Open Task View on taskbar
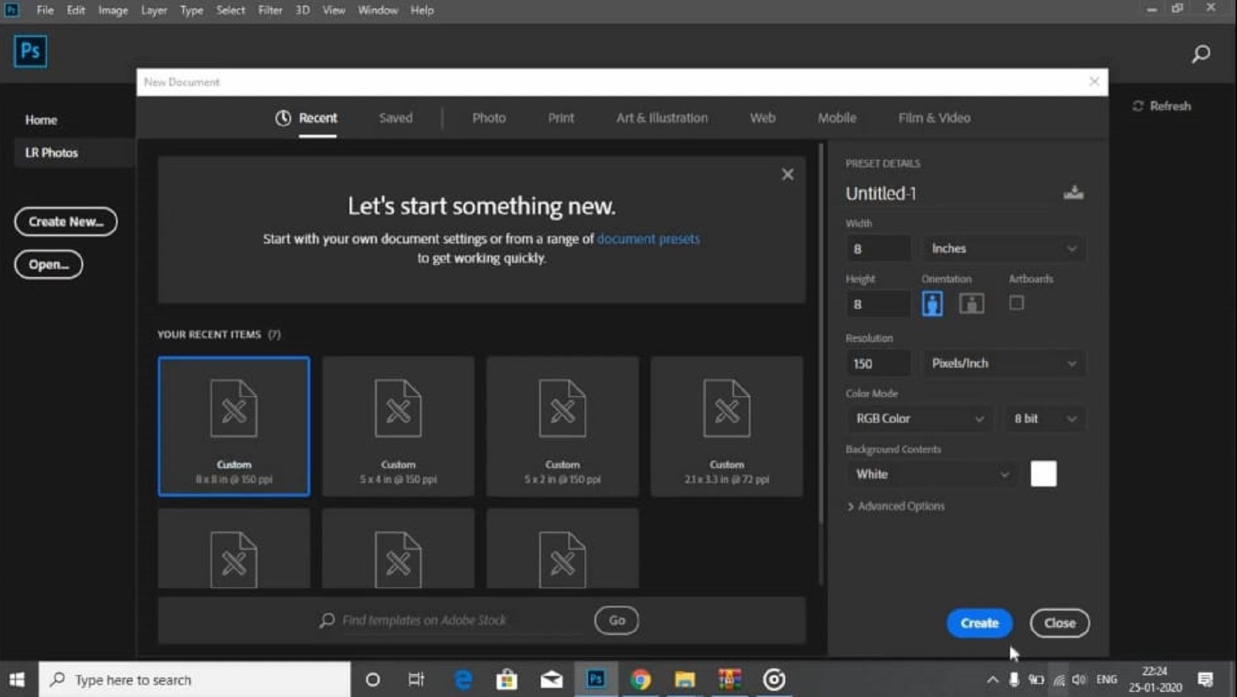This screenshot has width=1237, height=697. [417, 680]
